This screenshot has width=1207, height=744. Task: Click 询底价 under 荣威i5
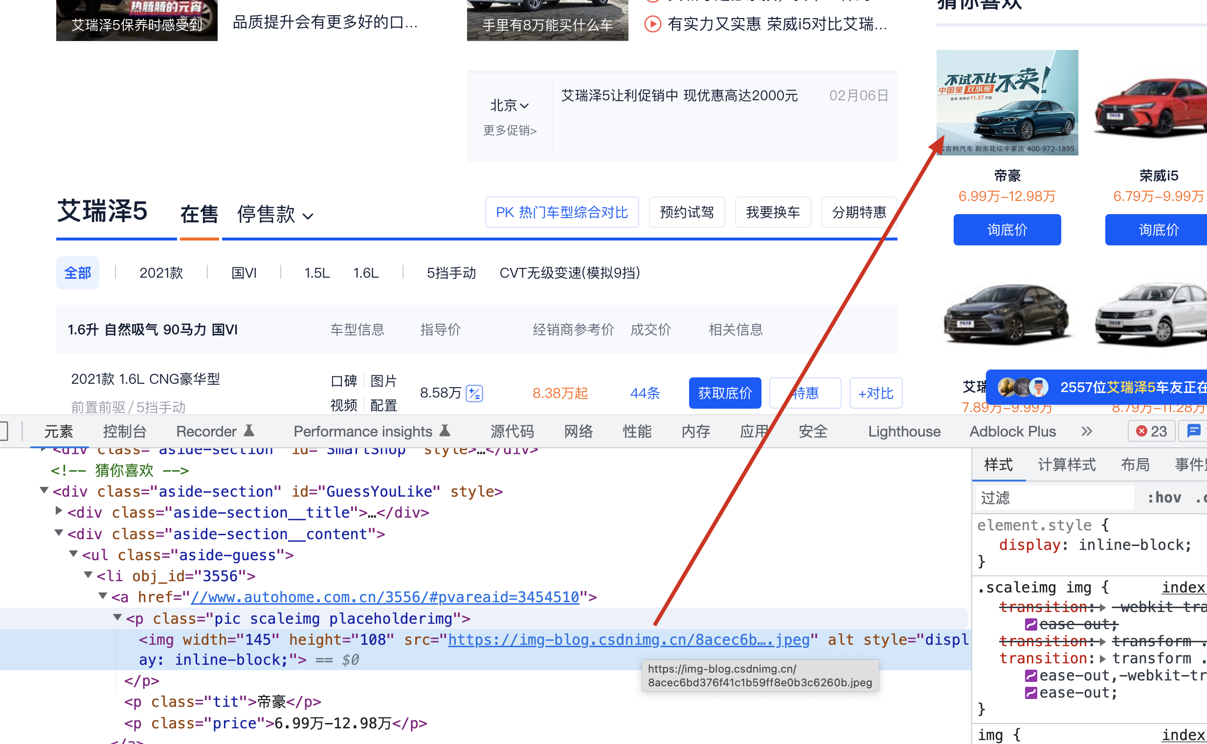pos(1157,230)
